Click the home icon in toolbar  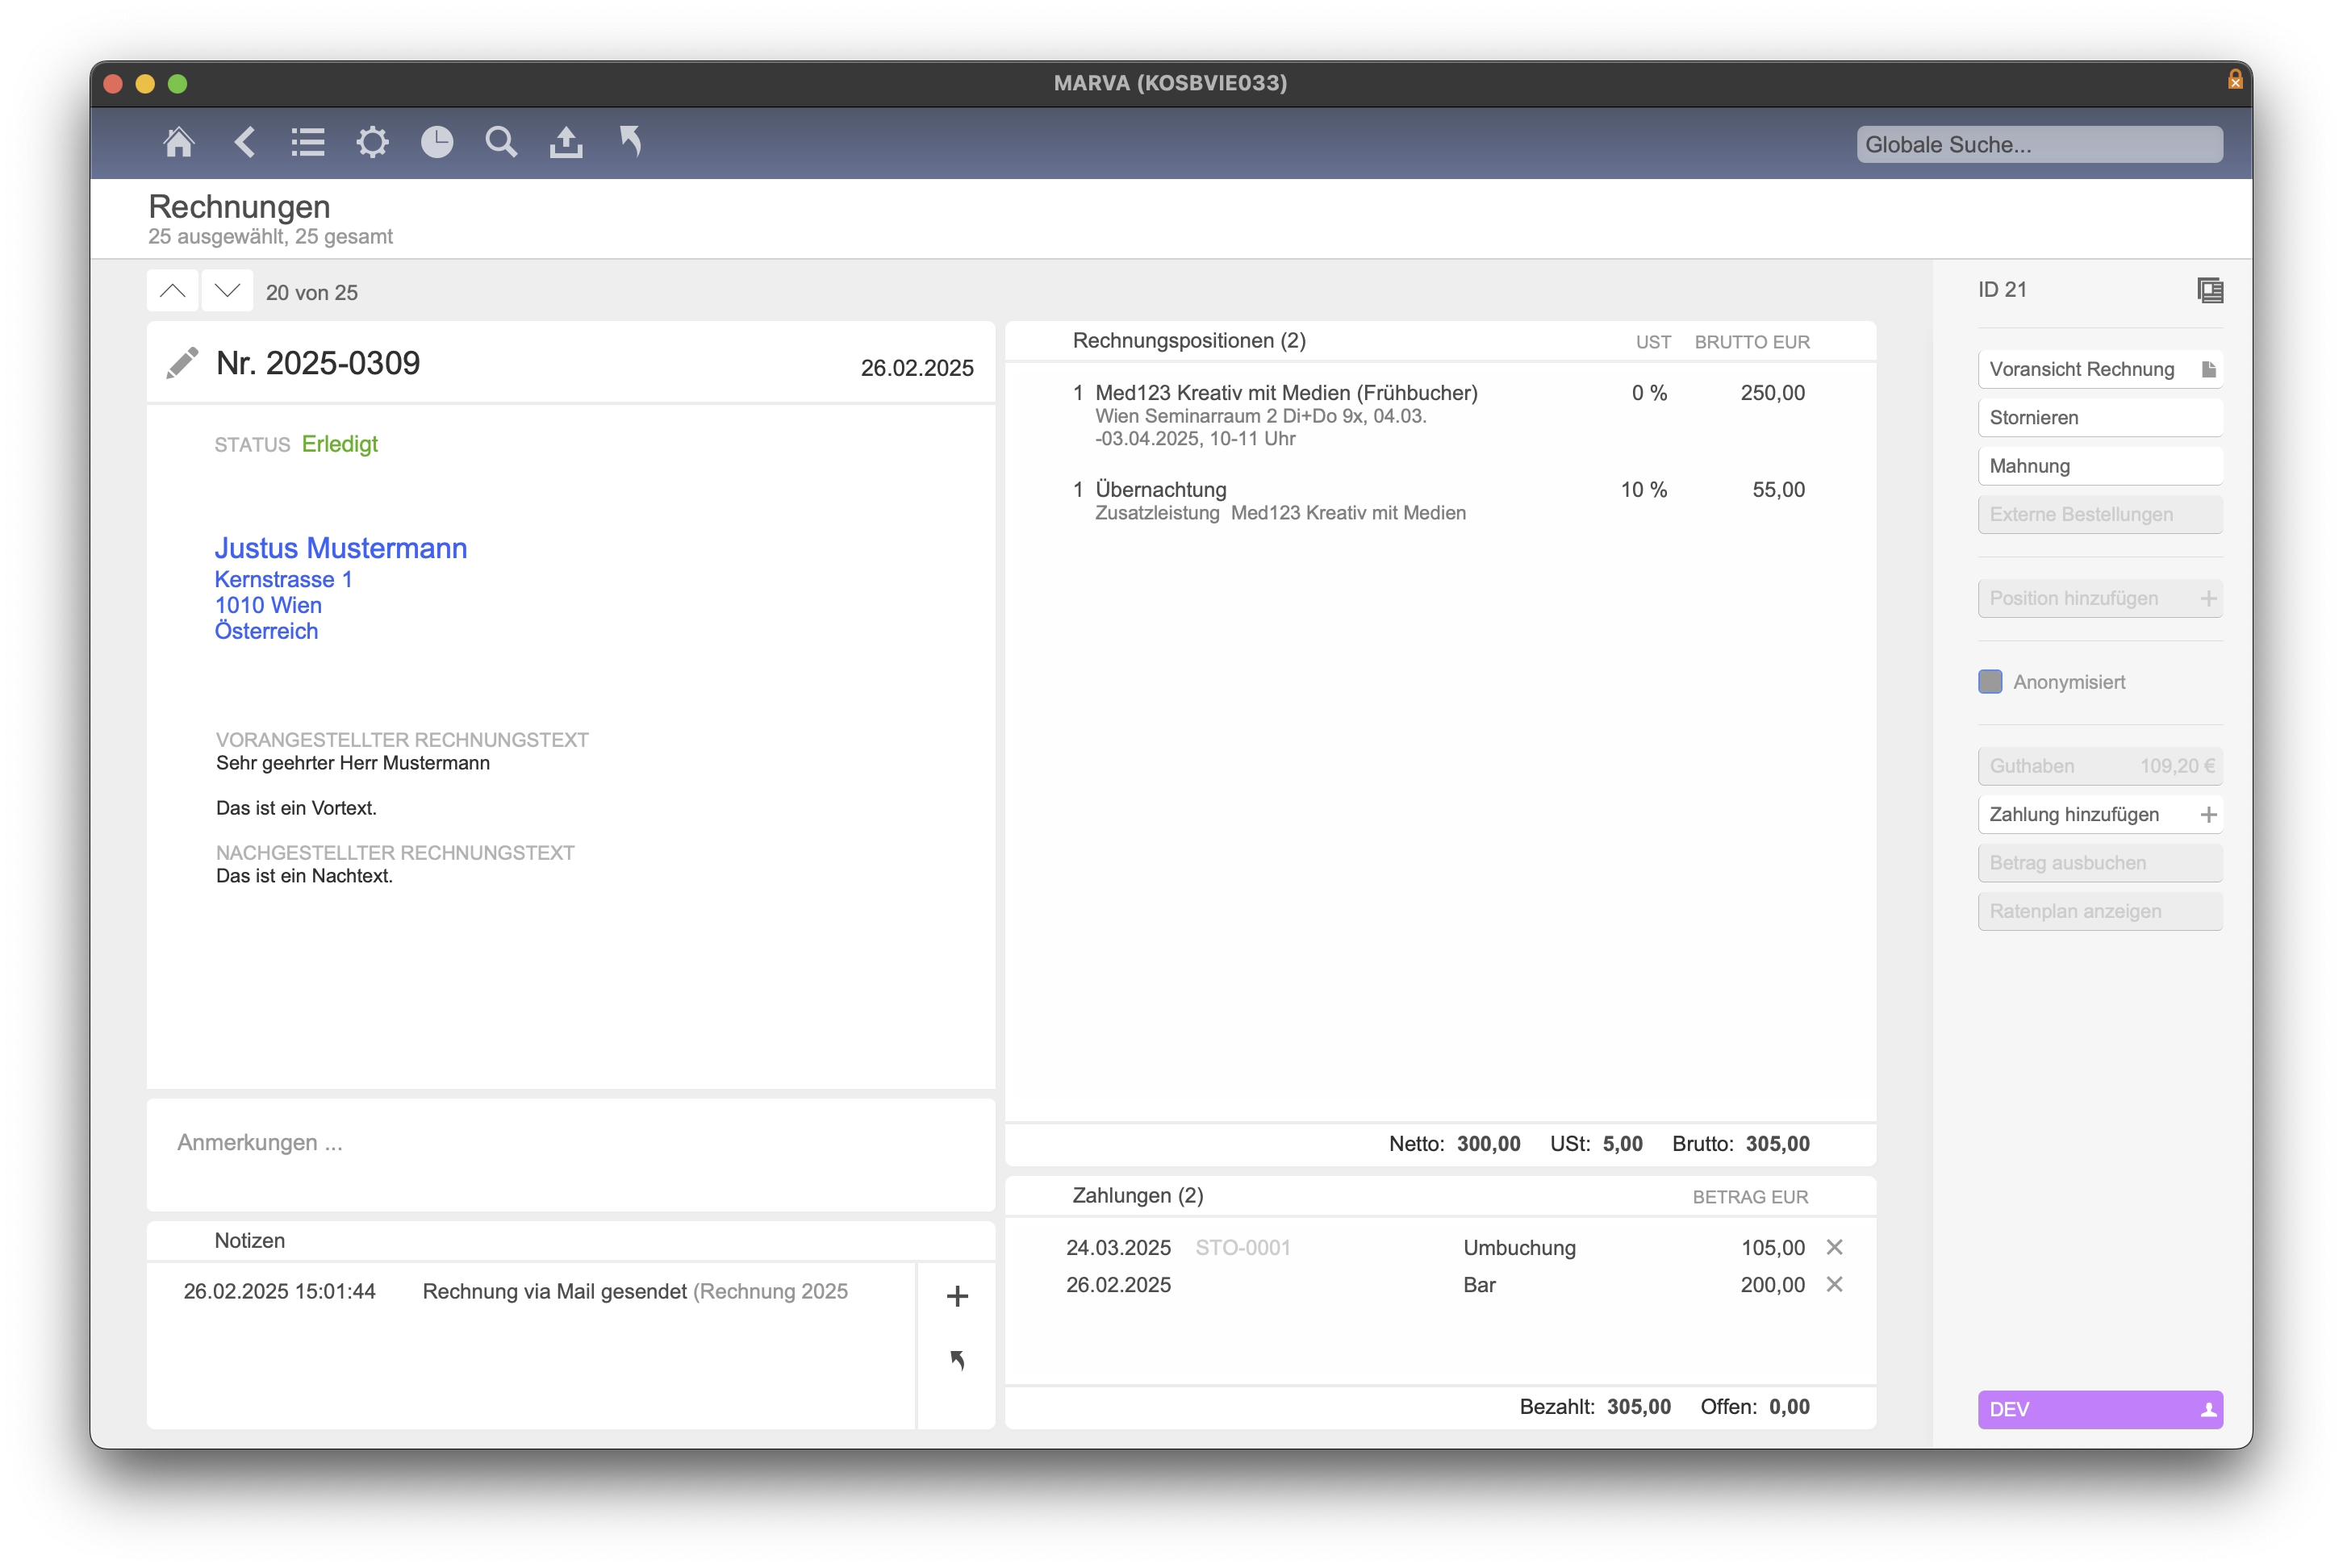click(x=178, y=143)
